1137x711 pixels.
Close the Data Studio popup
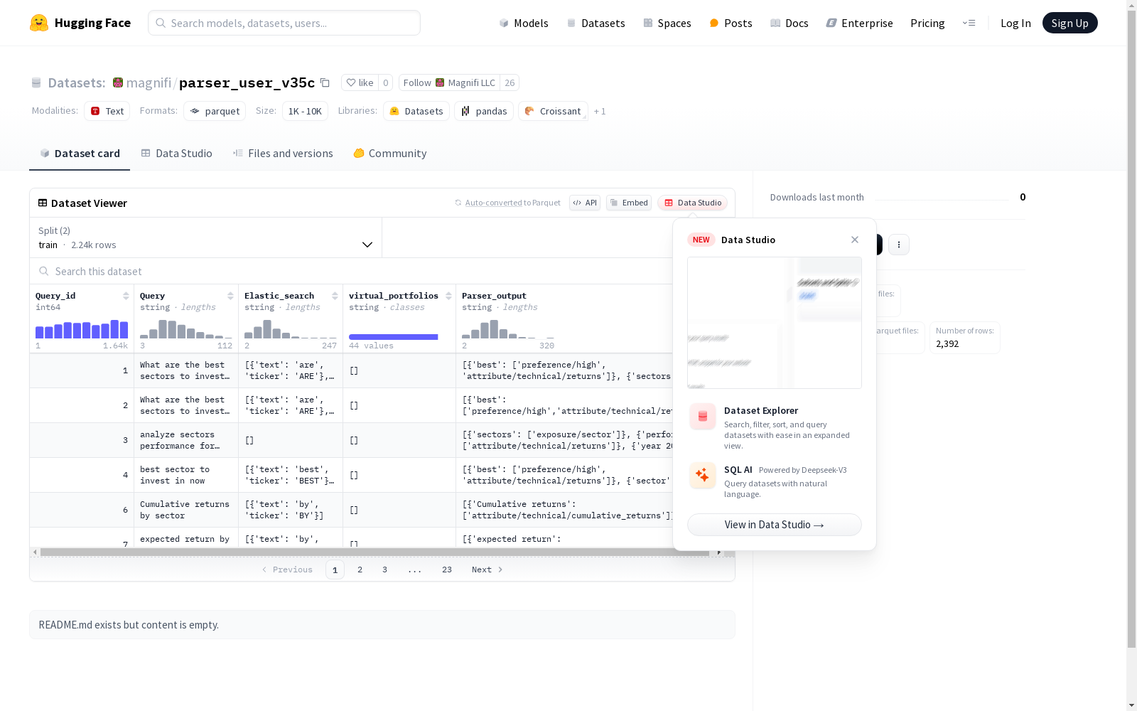click(x=855, y=240)
